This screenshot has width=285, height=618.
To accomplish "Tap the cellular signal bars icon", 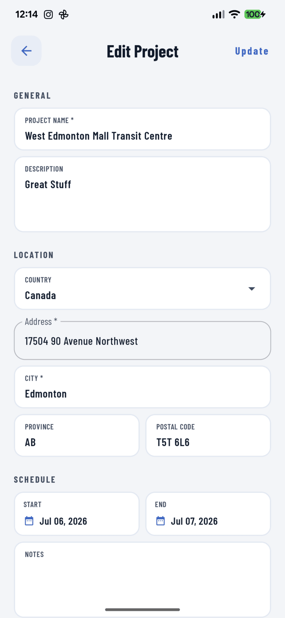I will pos(218,15).
